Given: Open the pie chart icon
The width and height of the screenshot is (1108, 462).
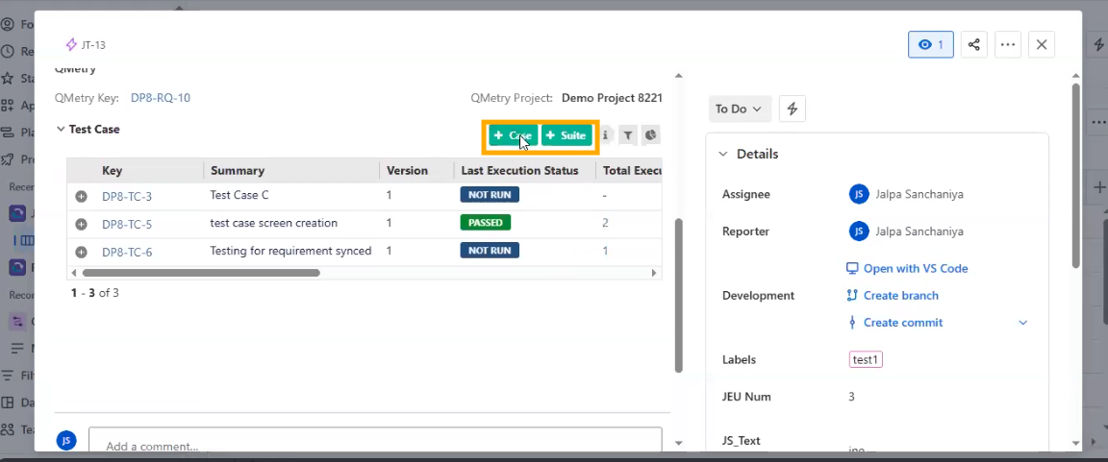Looking at the screenshot, I should click(651, 134).
